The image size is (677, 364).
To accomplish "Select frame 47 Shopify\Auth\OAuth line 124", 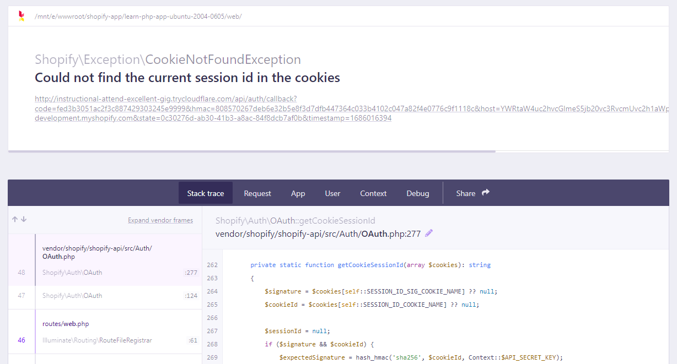I will point(105,296).
